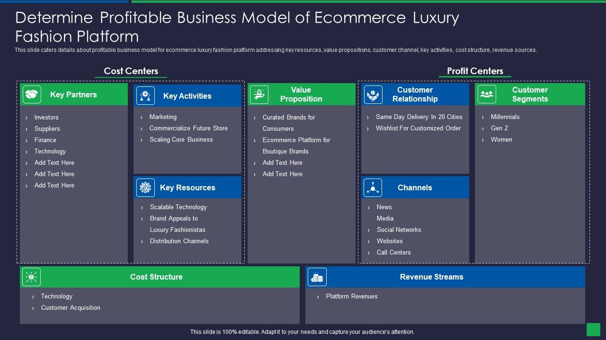Click the Profit Centers heading
Image resolution: width=606 pixels, height=340 pixels.
475,71
